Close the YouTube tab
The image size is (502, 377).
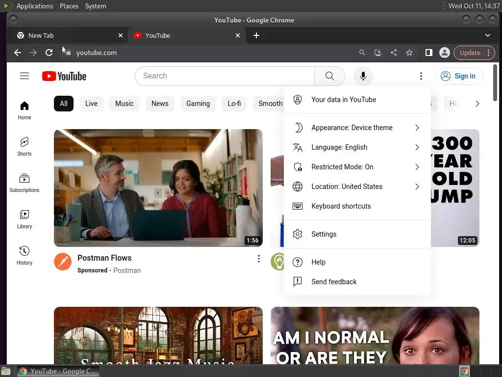238,35
